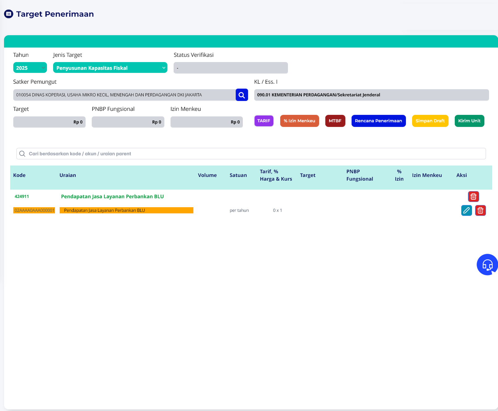Image resolution: width=498 pixels, height=411 pixels.
Task: Click the % Izin Menkeu button
Action: click(299, 121)
